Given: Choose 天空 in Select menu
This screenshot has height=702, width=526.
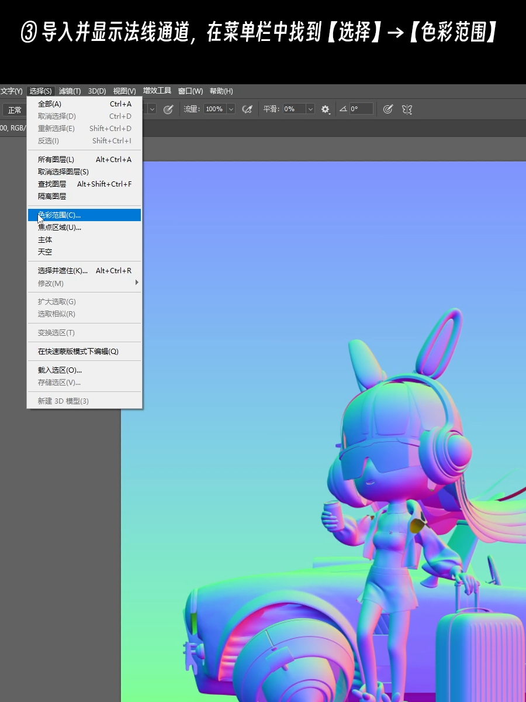Looking at the screenshot, I should point(84,252).
